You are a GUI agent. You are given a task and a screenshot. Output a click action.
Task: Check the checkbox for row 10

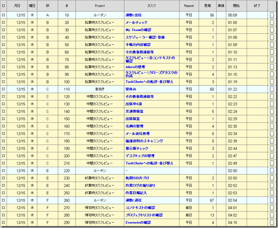pyautogui.click(x=3, y=15)
